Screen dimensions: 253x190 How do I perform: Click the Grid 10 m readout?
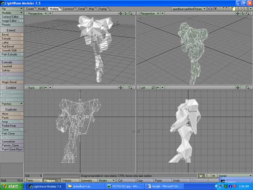pyautogui.click(x=12, y=180)
